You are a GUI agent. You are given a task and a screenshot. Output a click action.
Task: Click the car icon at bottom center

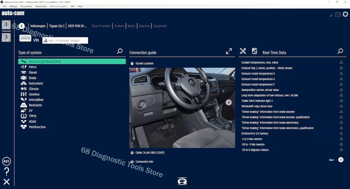(182, 181)
